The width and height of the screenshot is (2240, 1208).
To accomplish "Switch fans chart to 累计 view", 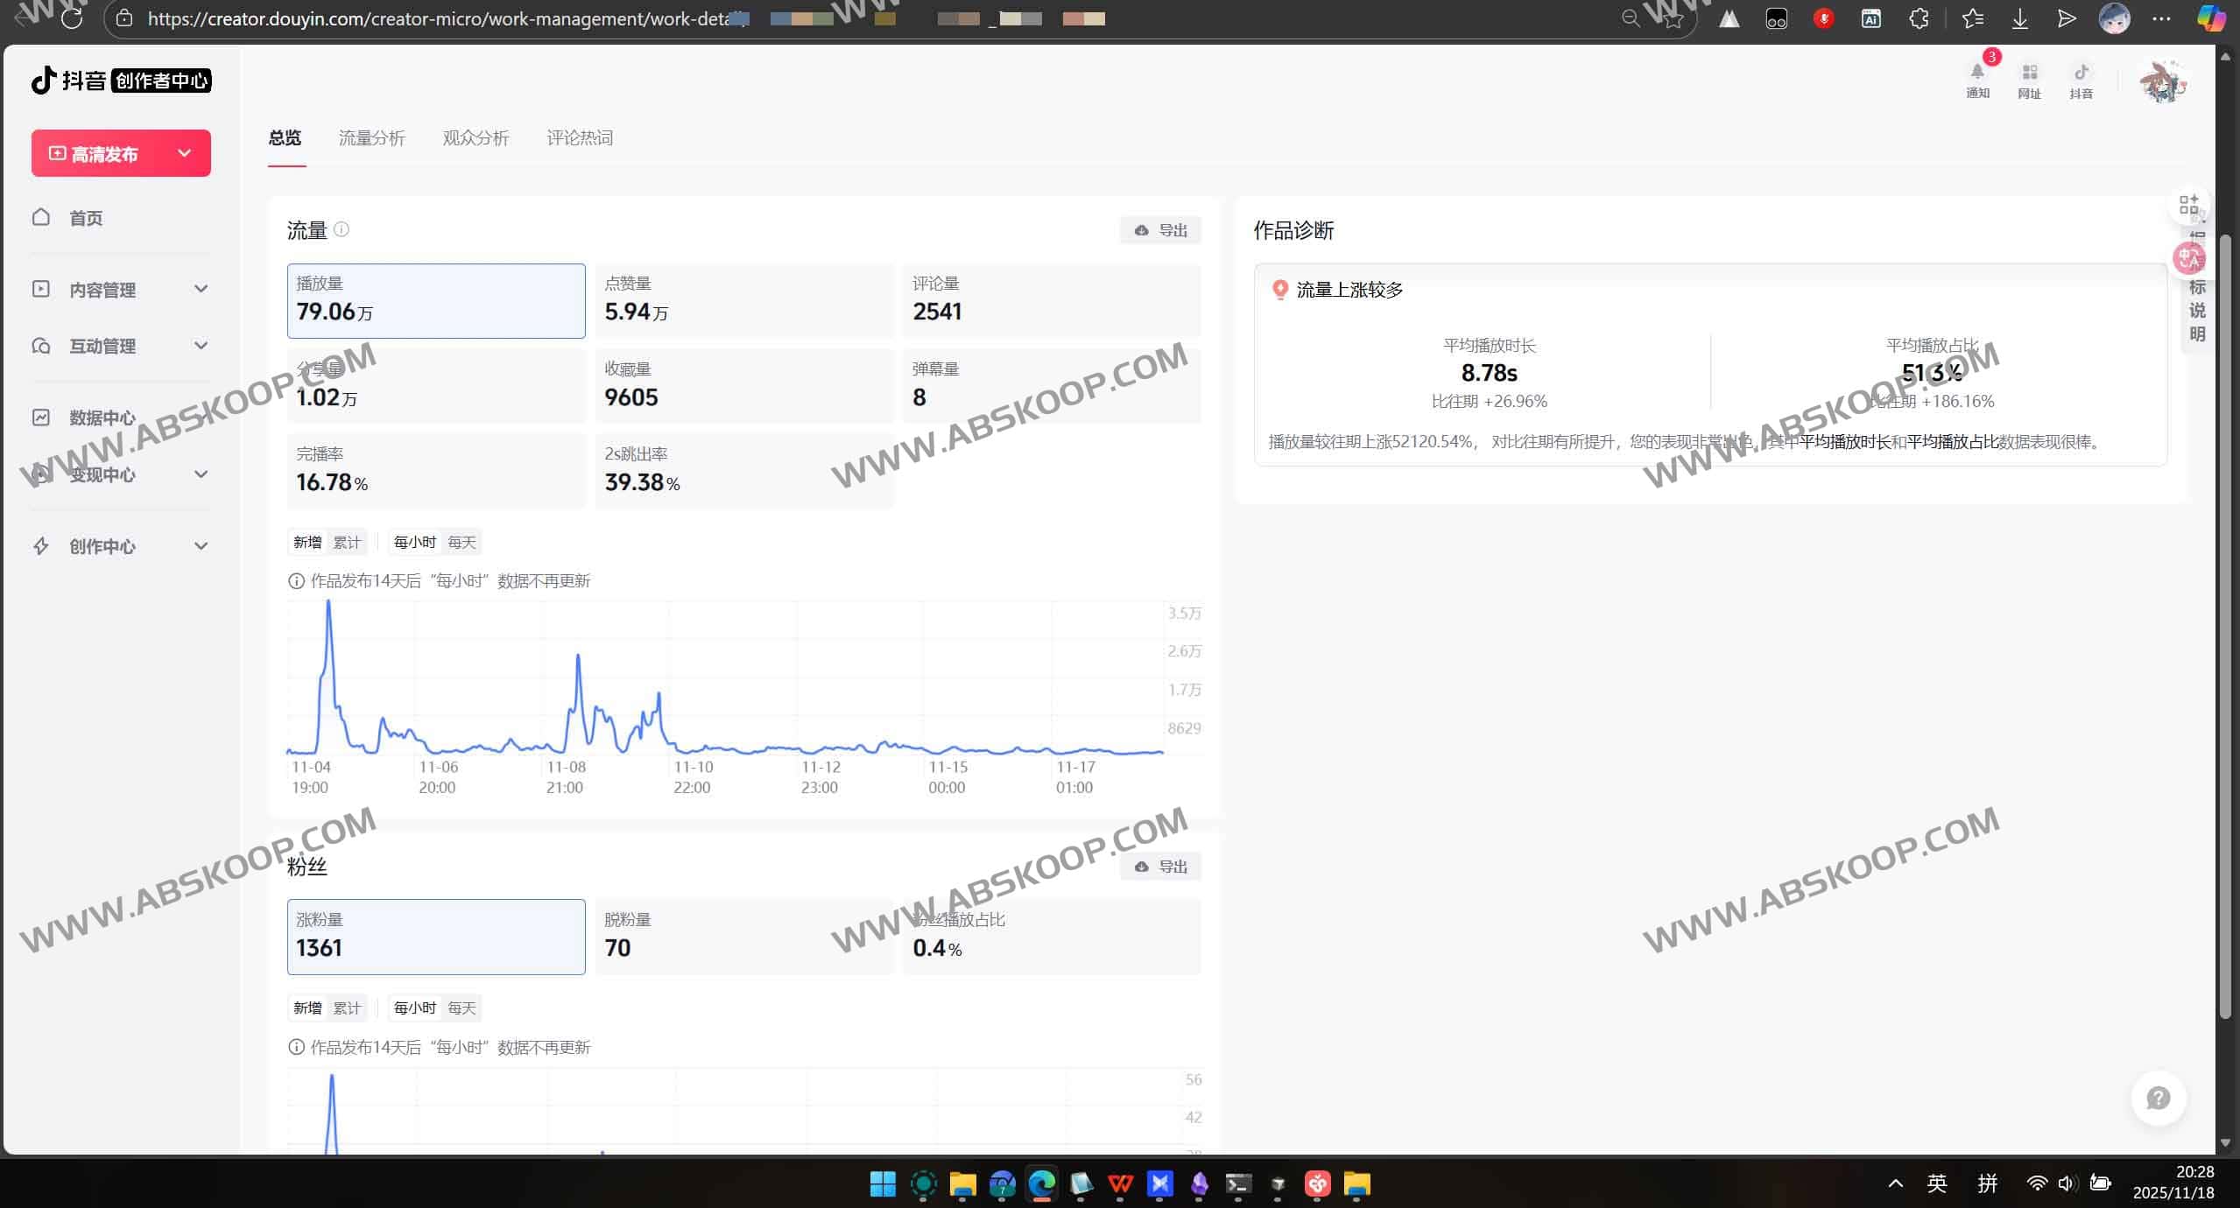I will click(347, 1008).
